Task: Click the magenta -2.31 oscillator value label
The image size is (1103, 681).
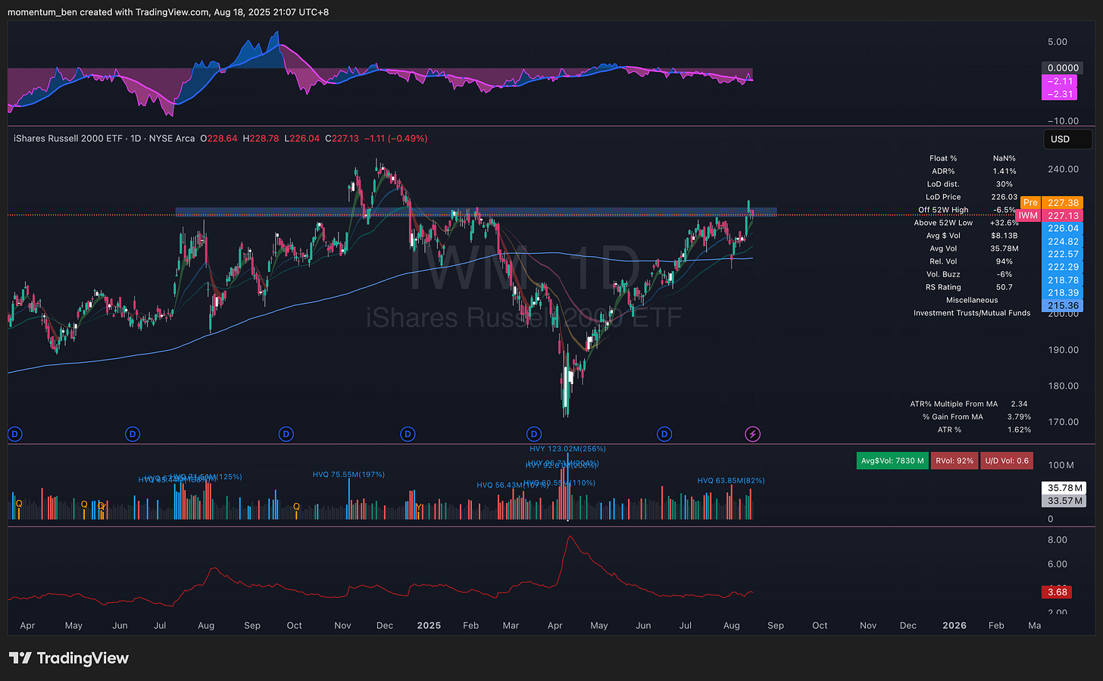Action: point(1059,94)
